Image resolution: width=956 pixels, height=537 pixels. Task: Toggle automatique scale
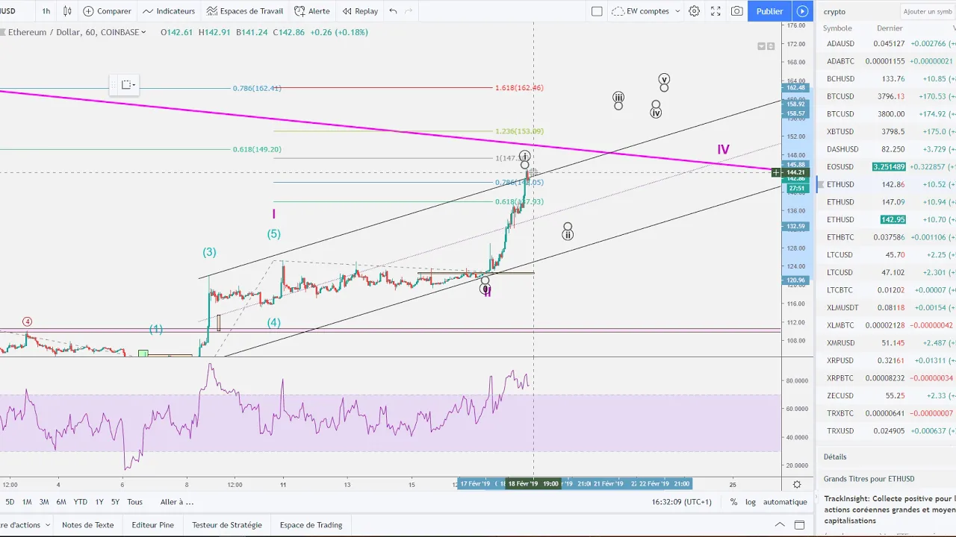785,502
